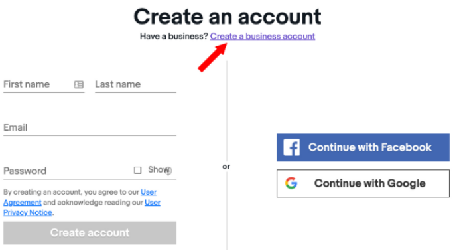The image size is (459, 251).
Task: Select the Last name text field
Action: [135, 84]
